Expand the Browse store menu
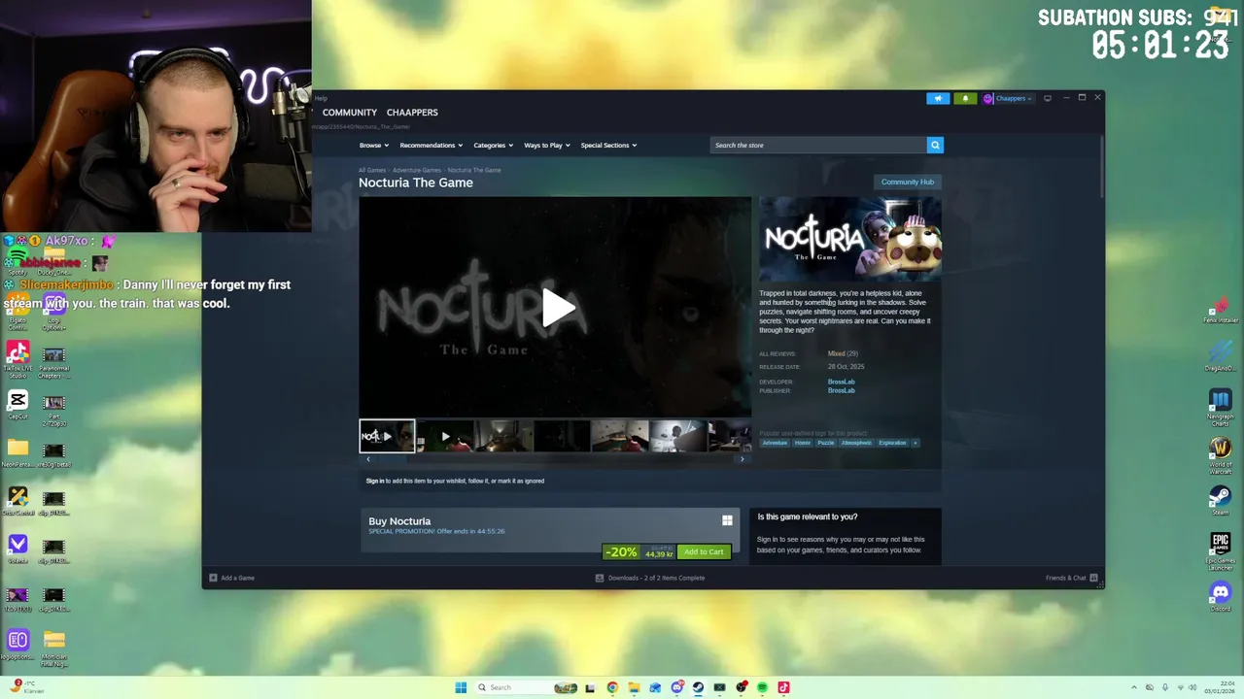Viewport: 1244px width, 699px height. [374, 145]
